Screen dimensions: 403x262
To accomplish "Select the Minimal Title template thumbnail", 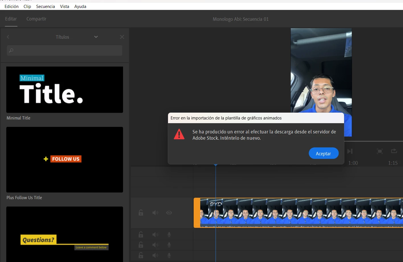I will click(x=65, y=90).
